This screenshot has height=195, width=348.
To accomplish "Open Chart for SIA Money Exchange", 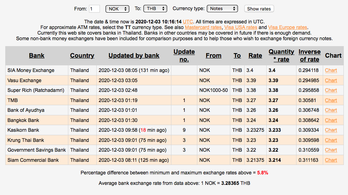I will point(331,70).
